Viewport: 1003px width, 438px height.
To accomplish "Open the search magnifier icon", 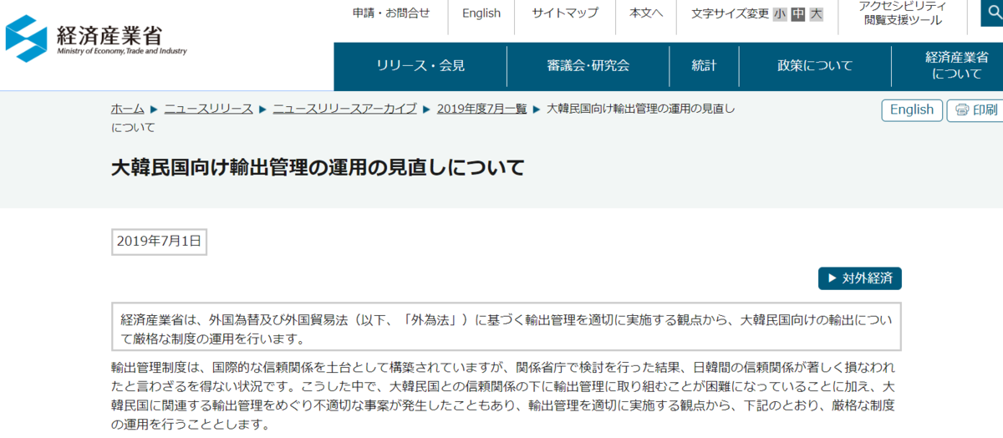I will tap(992, 13).
